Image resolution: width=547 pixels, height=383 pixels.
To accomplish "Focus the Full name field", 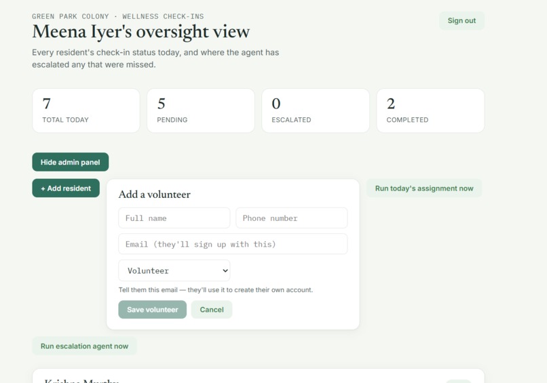I will tap(174, 218).
